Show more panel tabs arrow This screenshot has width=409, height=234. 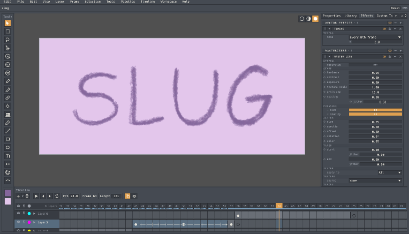(396, 16)
